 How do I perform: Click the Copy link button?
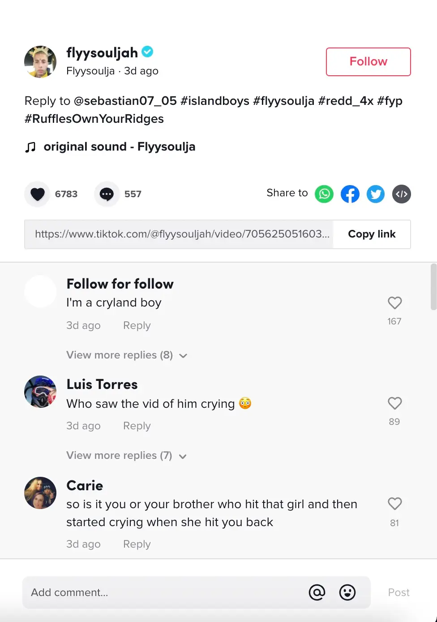(372, 234)
